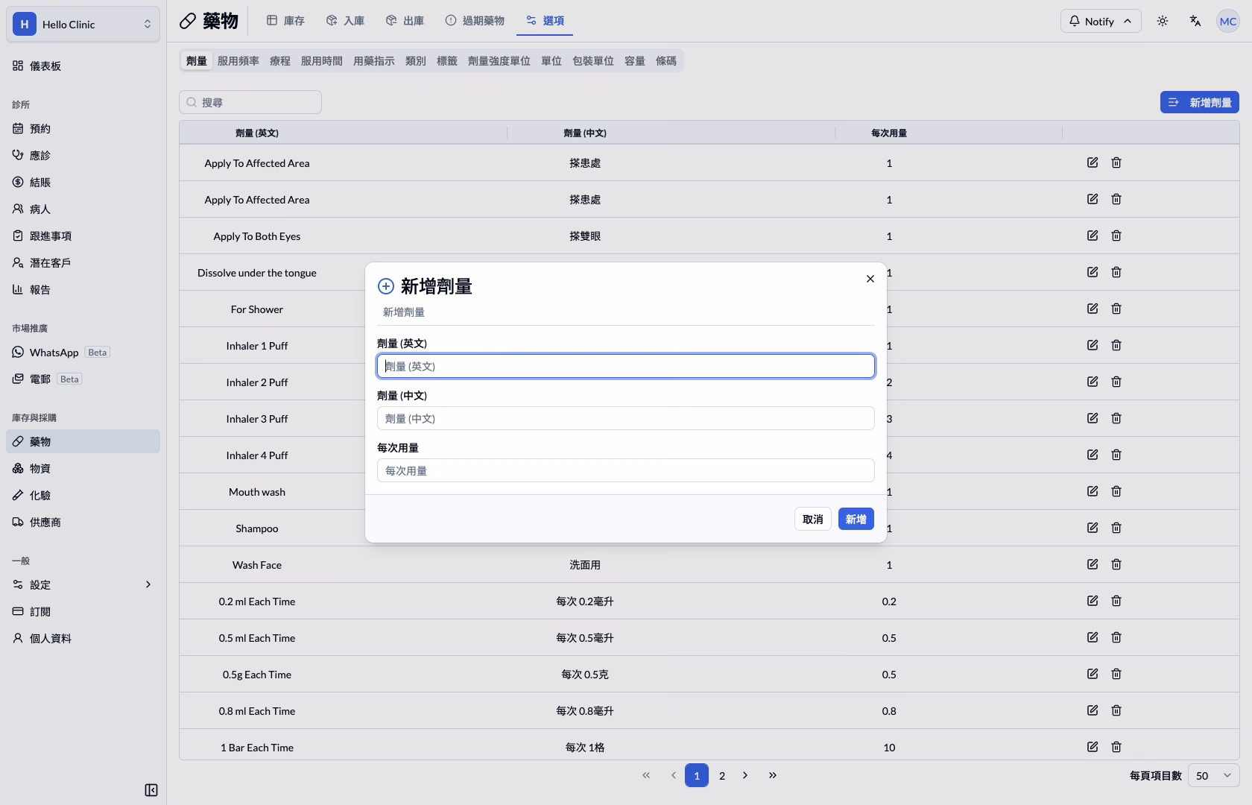The height and width of the screenshot is (805, 1252).
Task: Select the 條碼 sub-tab
Action: pyautogui.click(x=666, y=61)
